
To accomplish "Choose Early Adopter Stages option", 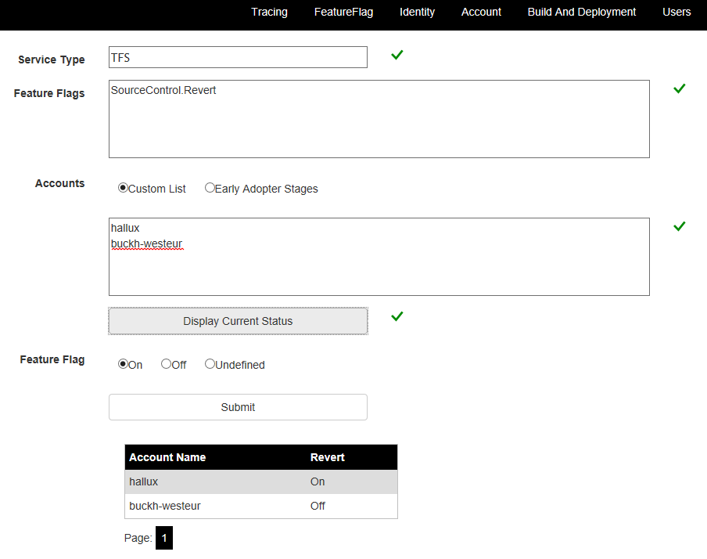I will tap(210, 188).
